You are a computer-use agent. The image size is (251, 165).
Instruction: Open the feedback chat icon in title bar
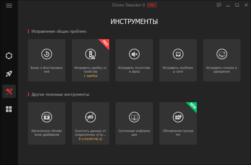[x=219, y=5]
